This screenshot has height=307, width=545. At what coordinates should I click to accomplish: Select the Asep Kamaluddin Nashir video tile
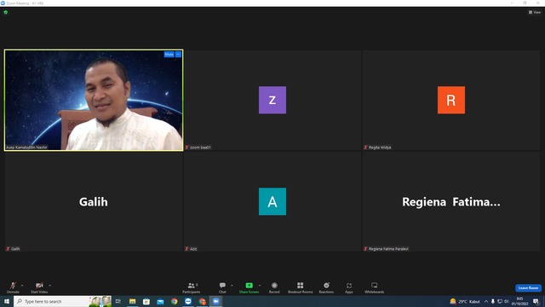(94, 100)
